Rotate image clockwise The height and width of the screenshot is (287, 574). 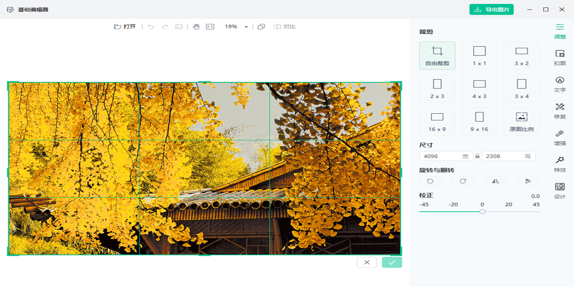[x=463, y=181]
